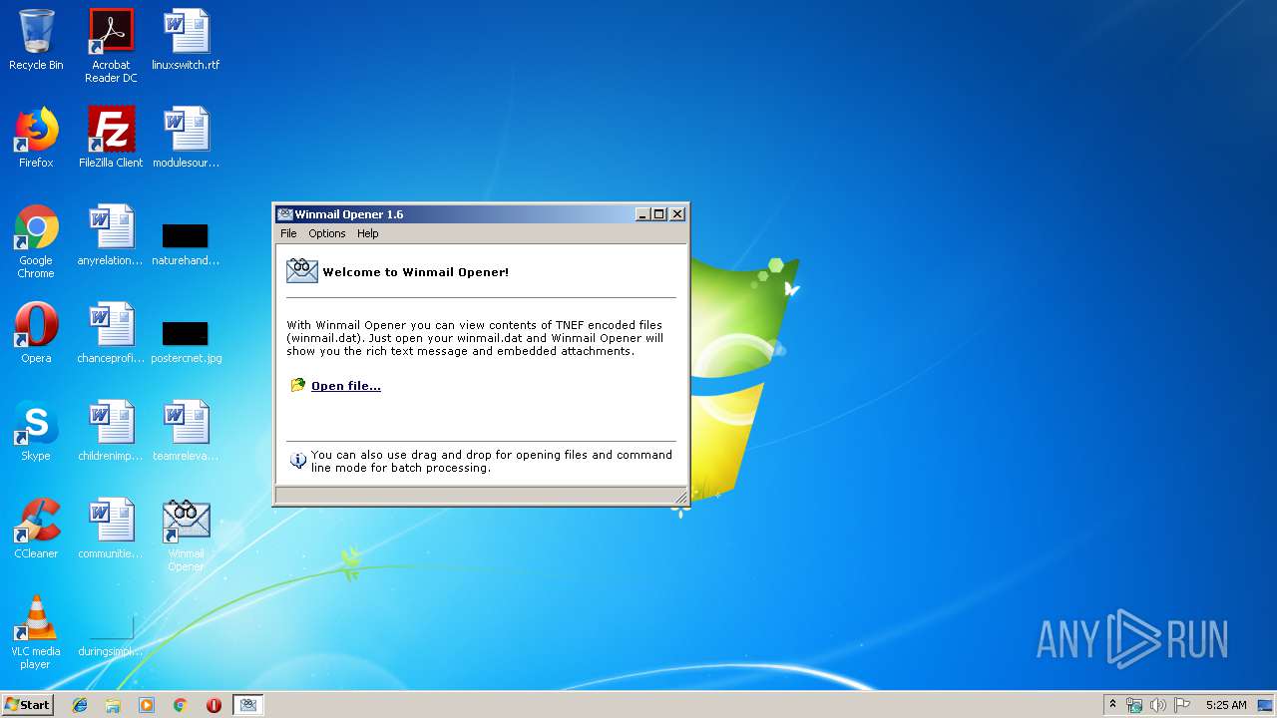Click the info icon beside drag and drop tip
The width and height of the screenshot is (1277, 718).
(297, 461)
